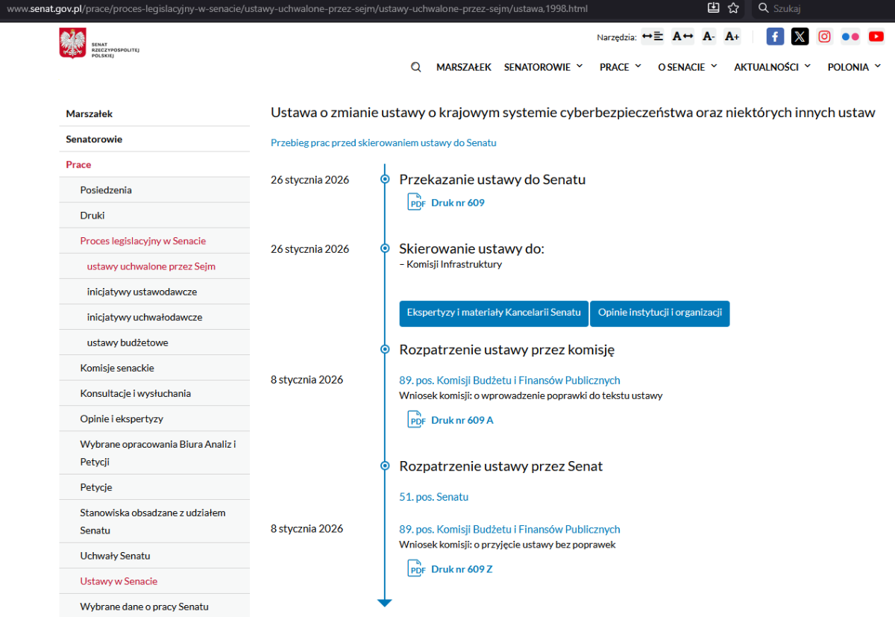Click 'Ekspertyzy i materiały Kancelarii Senatu' button
The height and width of the screenshot is (617, 895).
(x=494, y=313)
